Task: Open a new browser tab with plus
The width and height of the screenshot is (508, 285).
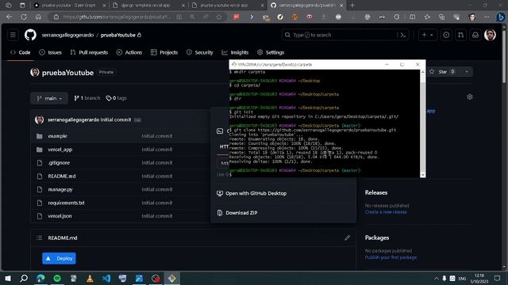Action: pyautogui.click(x=352, y=6)
